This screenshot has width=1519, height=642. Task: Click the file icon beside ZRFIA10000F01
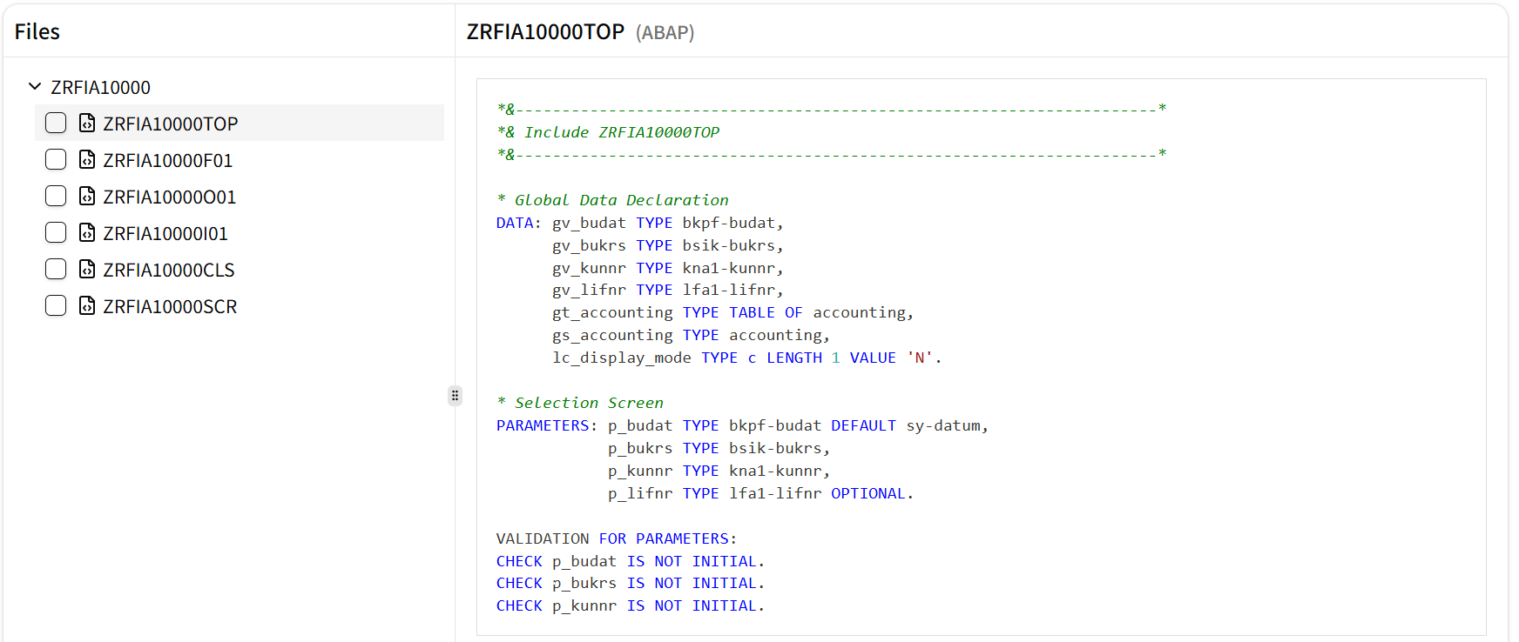[87, 159]
